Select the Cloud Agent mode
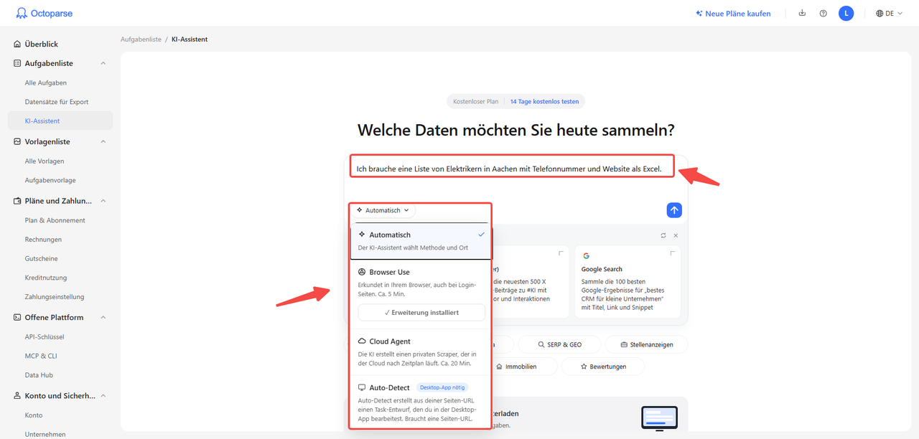Screen dimensions: 919x439 (x=421, y=353)
